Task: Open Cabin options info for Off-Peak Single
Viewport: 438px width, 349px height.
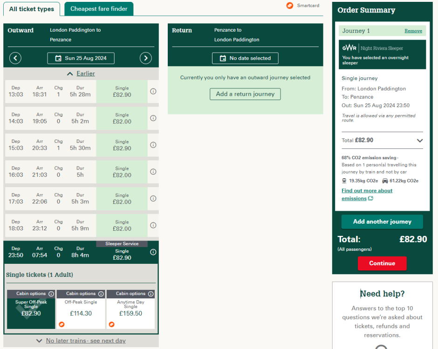Action: (101, 294)
